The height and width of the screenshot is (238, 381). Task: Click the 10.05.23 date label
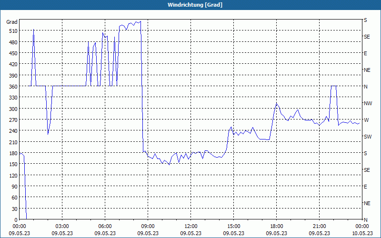click(x=362, y=233)
